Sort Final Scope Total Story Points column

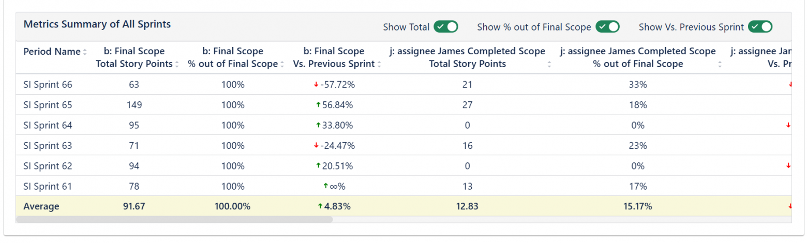point(177,65)
